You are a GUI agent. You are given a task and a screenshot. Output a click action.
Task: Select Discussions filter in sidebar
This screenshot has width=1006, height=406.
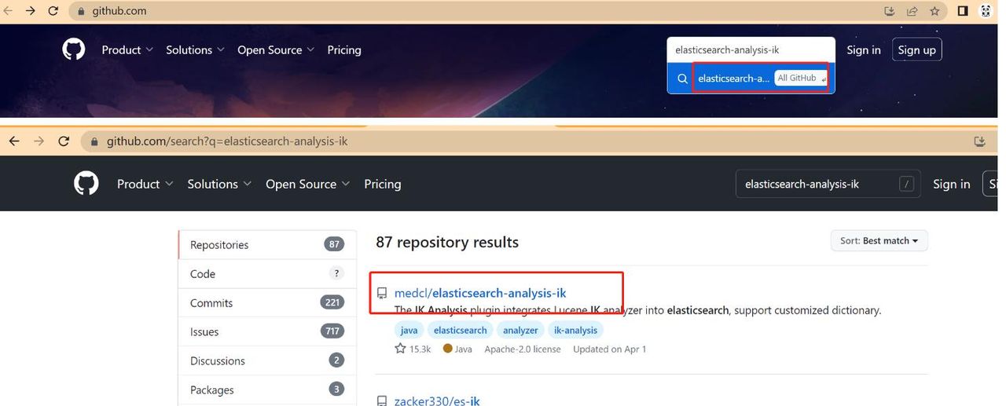267,360
